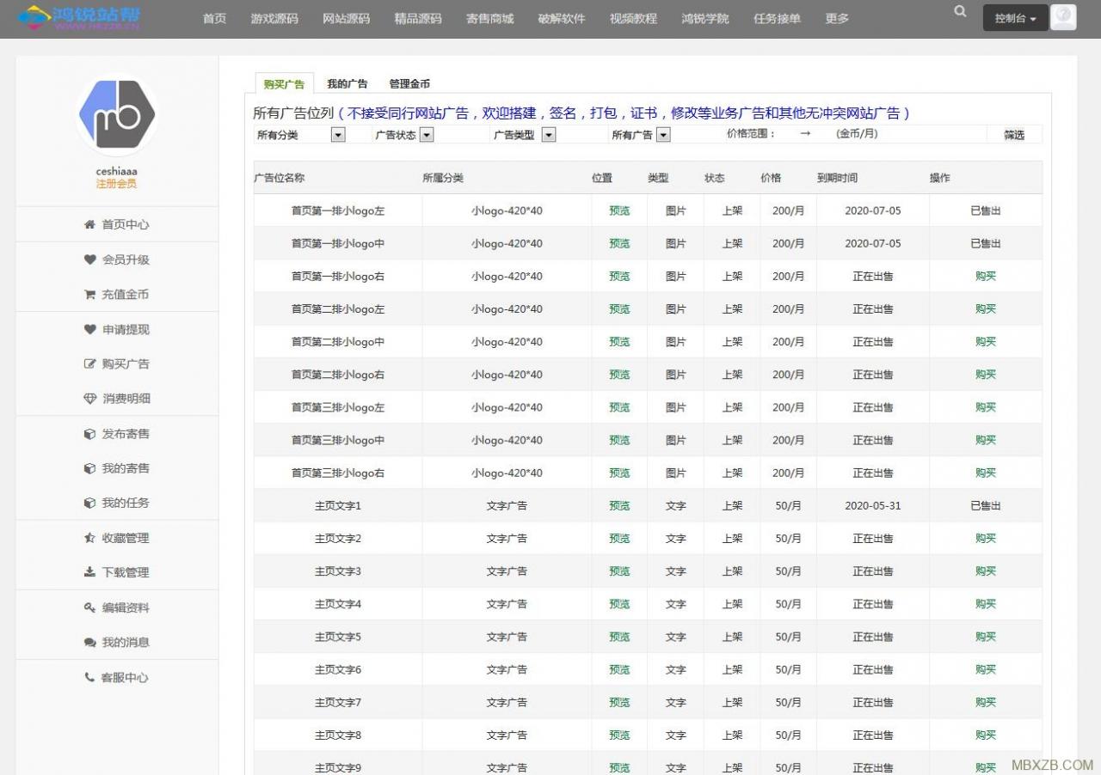Click the username ceshiaaa
This screenshot has width=1101, height=775.
[x=117, y=171]
